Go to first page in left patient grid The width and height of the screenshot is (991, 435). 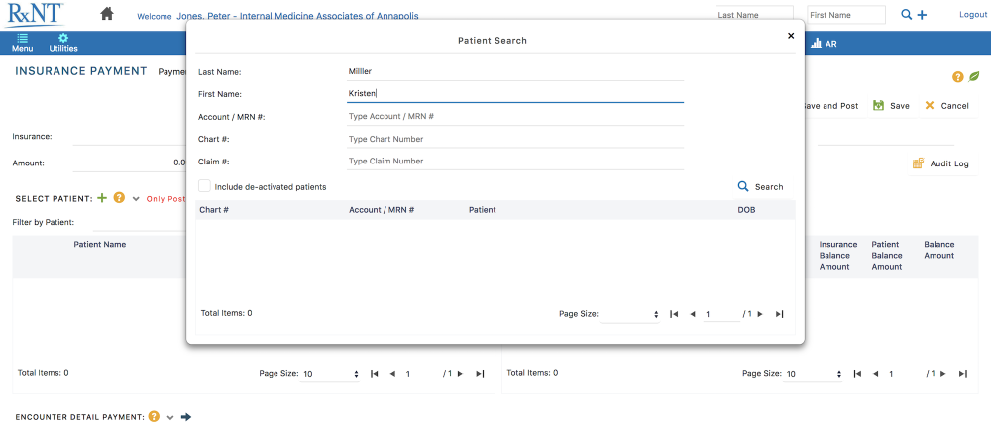pos(375,373)
